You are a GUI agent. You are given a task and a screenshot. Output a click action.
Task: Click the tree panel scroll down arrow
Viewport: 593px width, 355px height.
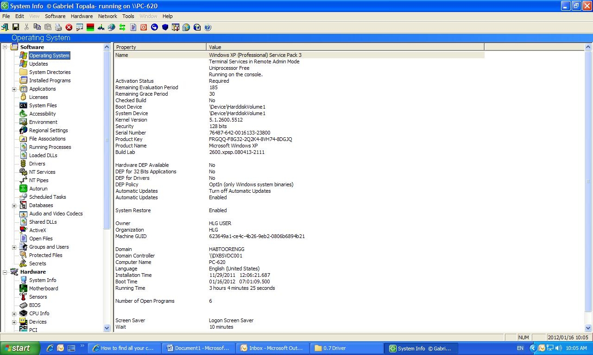(x=107, y=328)
